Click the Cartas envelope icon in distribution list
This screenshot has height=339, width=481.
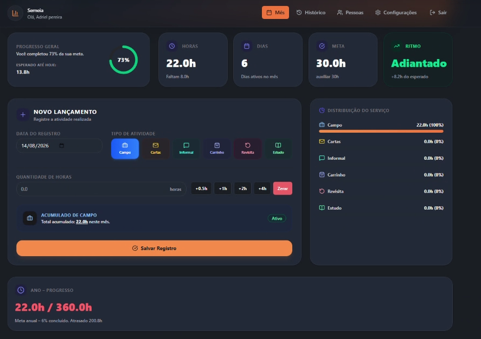[x=322, y=141]
